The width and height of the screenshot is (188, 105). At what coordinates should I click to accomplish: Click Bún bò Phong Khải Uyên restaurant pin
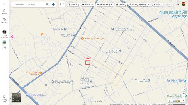click(82, 39)
